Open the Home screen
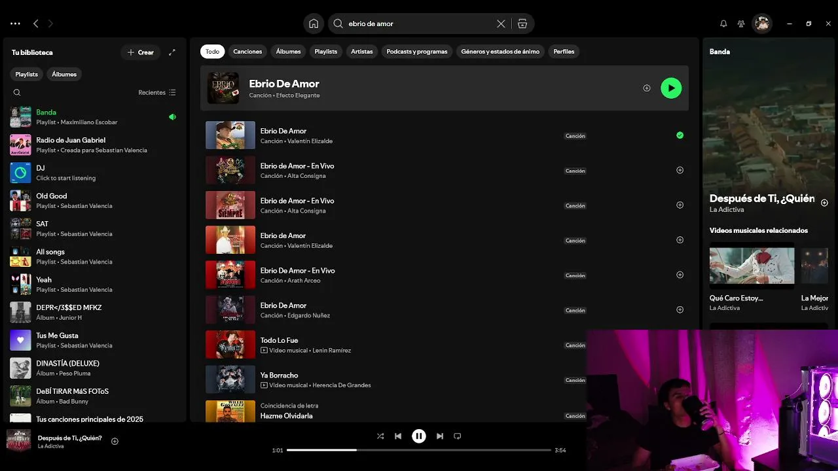Image resolution: width=838 pixels, height=471 pixels. [x=314, y=24]
